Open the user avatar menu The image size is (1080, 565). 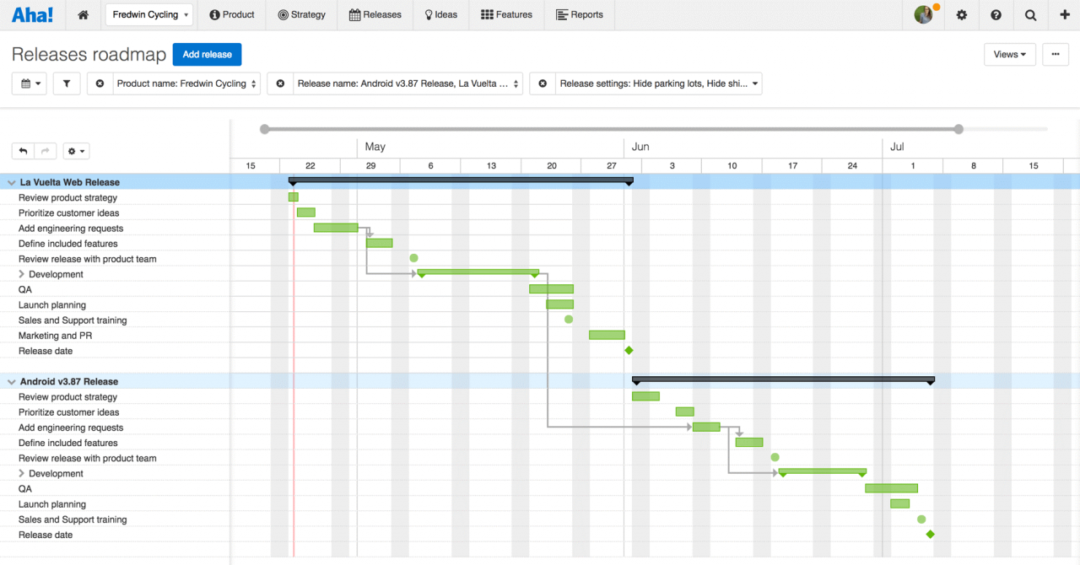924,14
